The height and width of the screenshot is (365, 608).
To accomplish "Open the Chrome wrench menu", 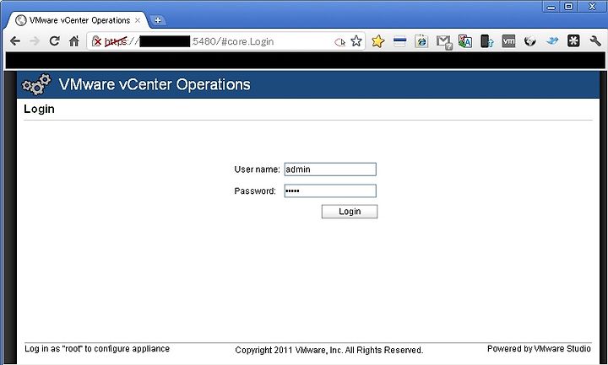I will (595, 41).
